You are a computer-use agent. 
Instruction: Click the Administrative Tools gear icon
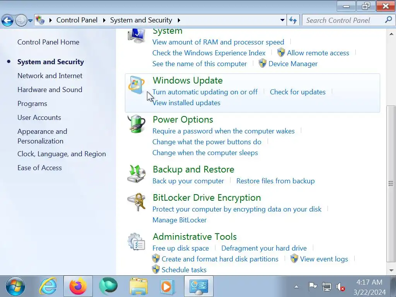point(137,241)
